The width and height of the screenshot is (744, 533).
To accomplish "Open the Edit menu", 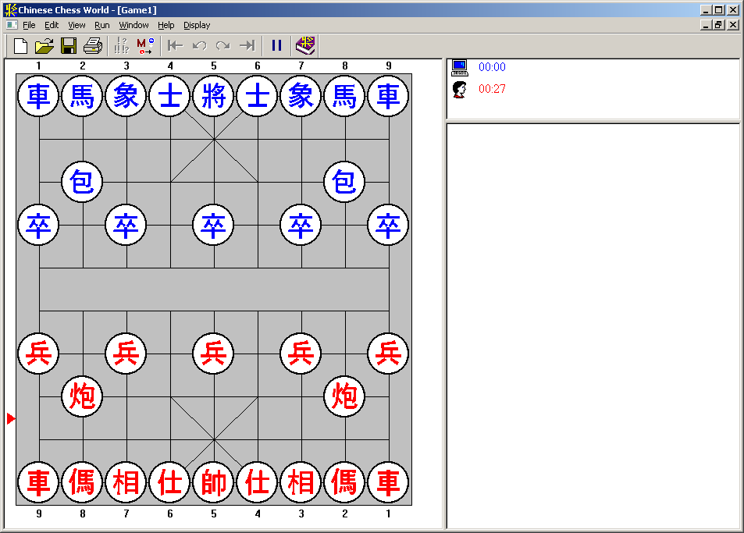I will [52, 25].
